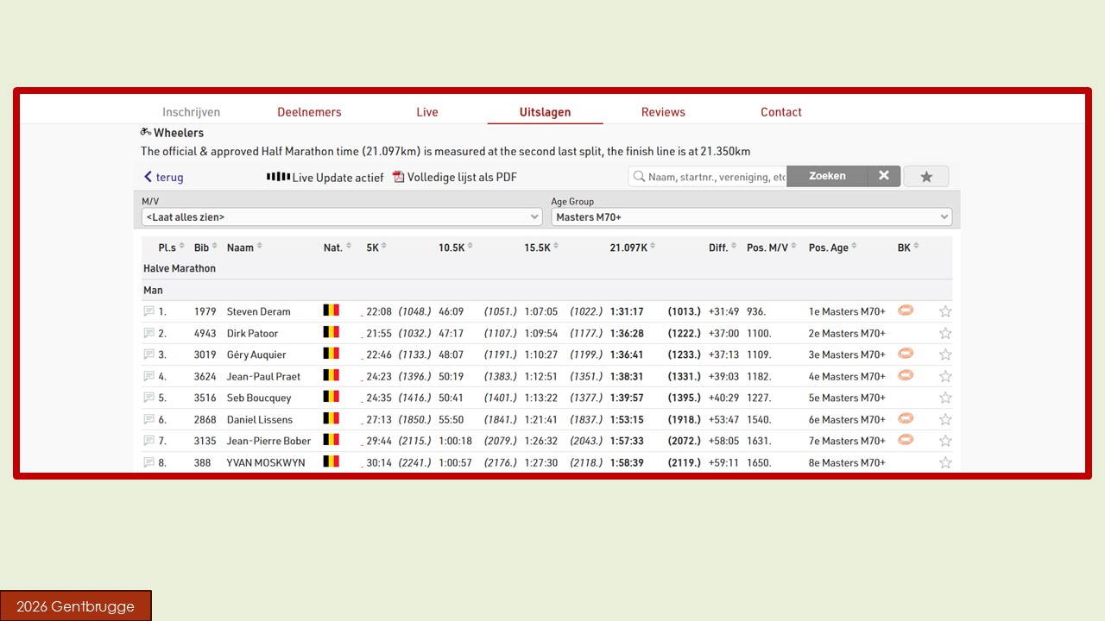Open the M/V filter dropdown
This screenshot has height=621, width=1105.
[342, 217]
